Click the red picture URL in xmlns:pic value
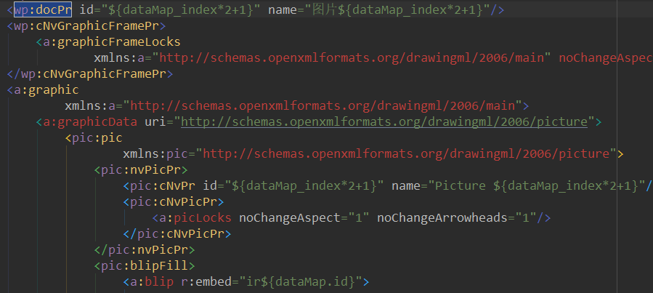Image resolution: width=653 pixels, height=293 pixels. [406, 154]
